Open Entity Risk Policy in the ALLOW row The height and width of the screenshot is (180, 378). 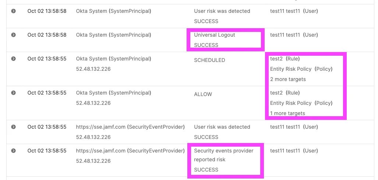tap(291, 103)
